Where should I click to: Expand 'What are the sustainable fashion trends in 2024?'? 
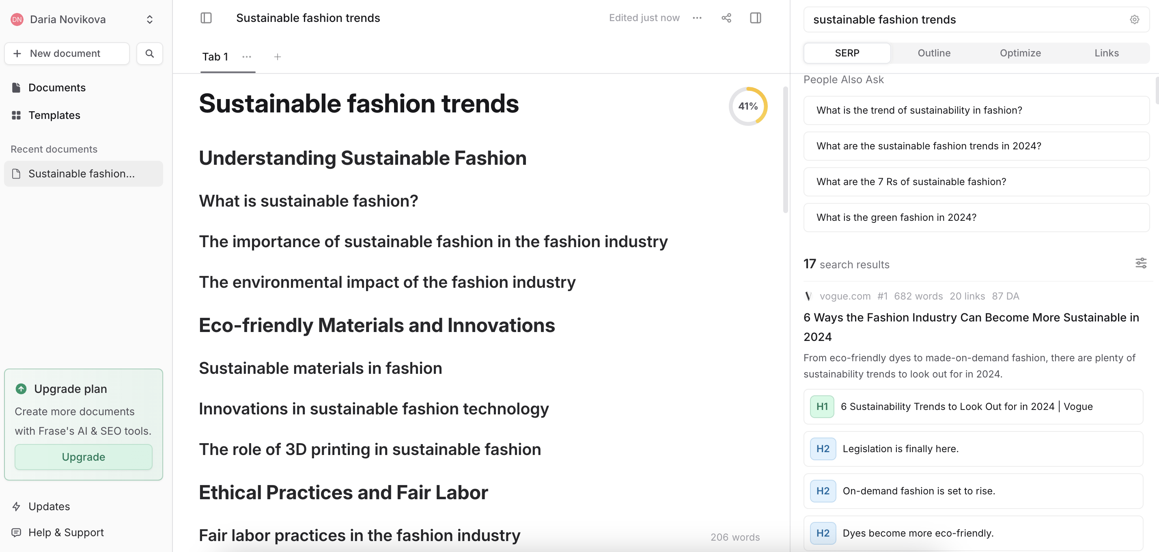[x=976, y=146]
